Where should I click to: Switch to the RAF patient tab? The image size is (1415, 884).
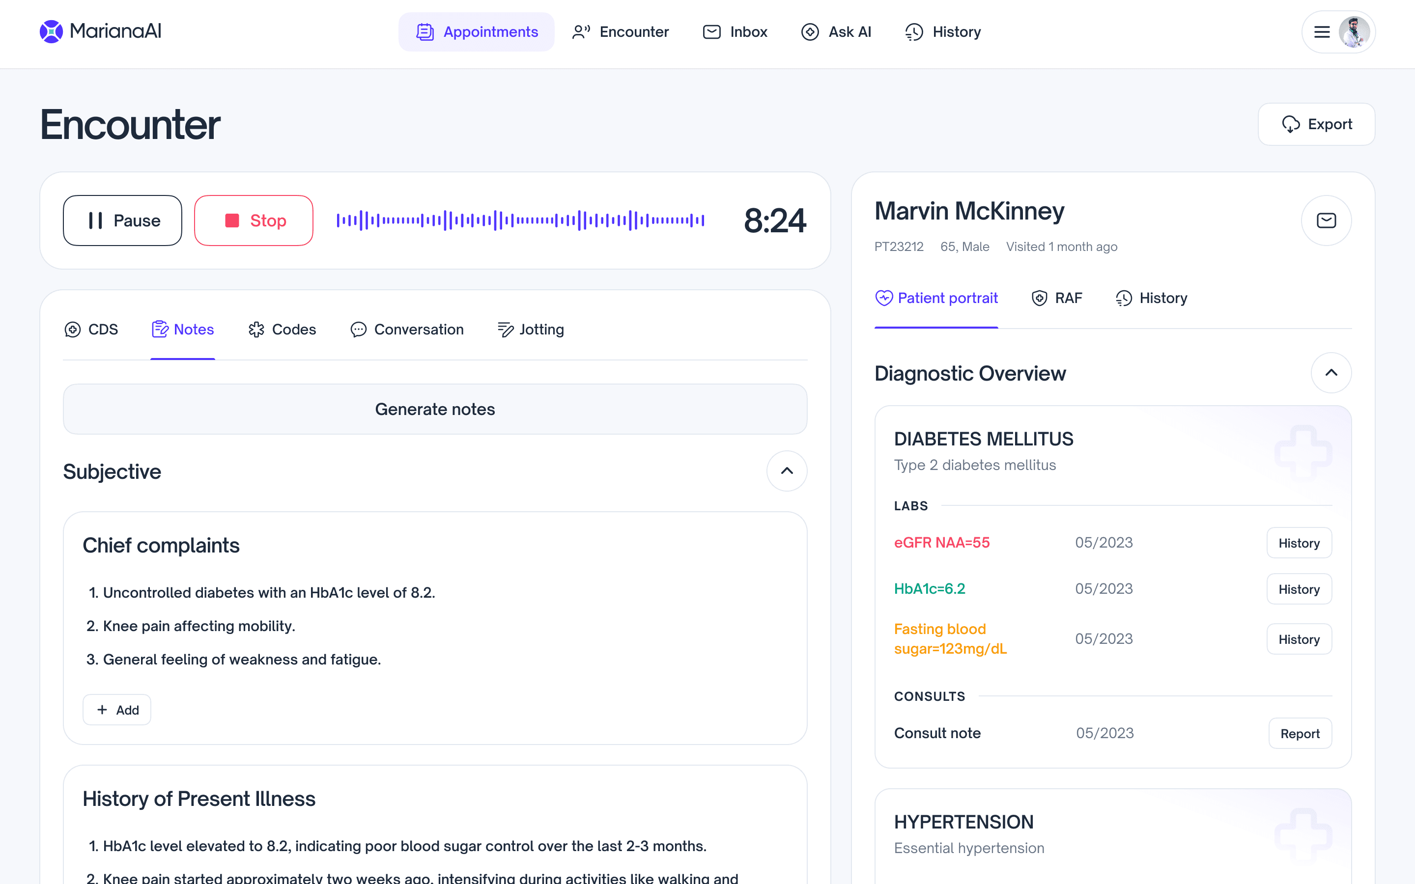pos(1057,298)
